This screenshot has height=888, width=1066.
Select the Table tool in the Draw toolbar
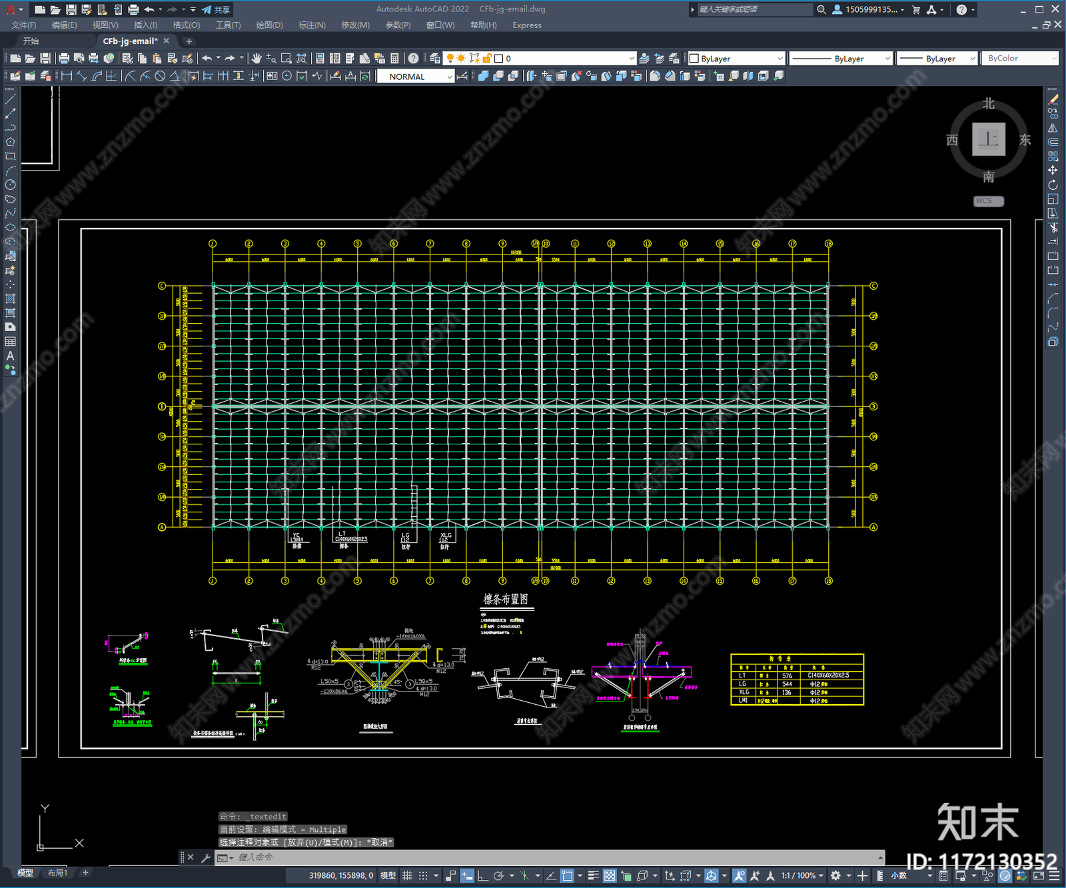[x=10, y=341]
